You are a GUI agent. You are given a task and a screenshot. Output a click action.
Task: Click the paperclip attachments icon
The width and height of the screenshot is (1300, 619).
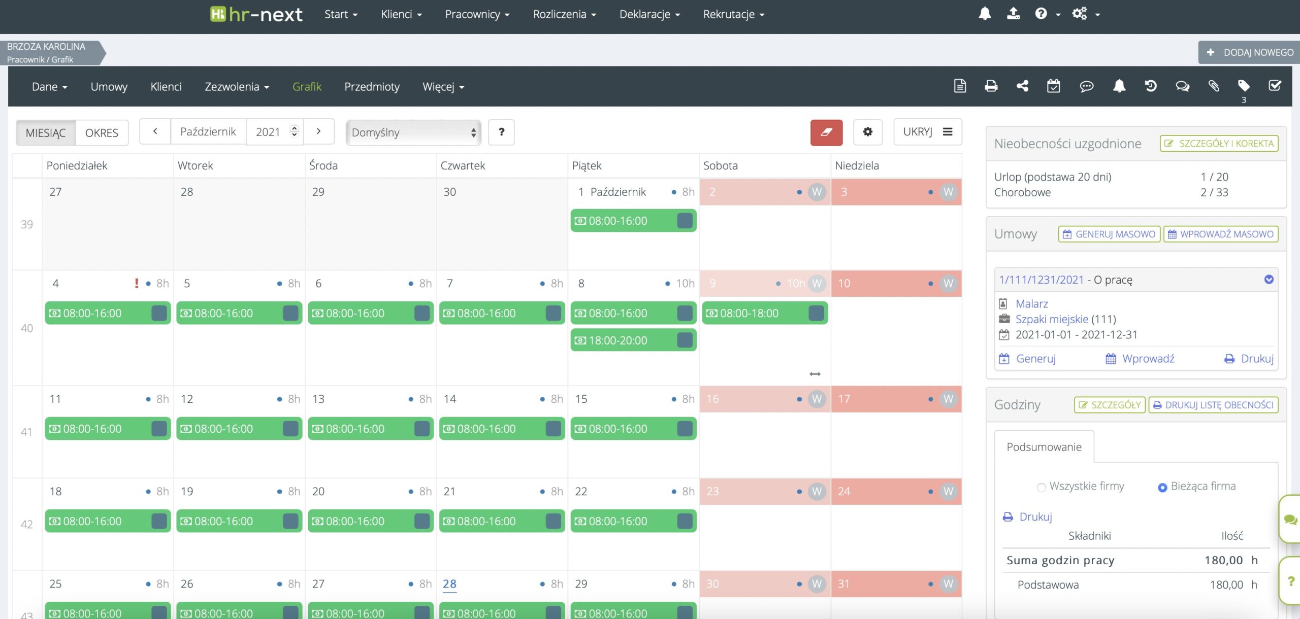pyautogui.click(x=1214, y=86)
